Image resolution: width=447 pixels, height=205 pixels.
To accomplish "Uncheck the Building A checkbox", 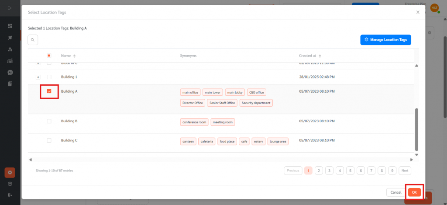I will [49, 91].
